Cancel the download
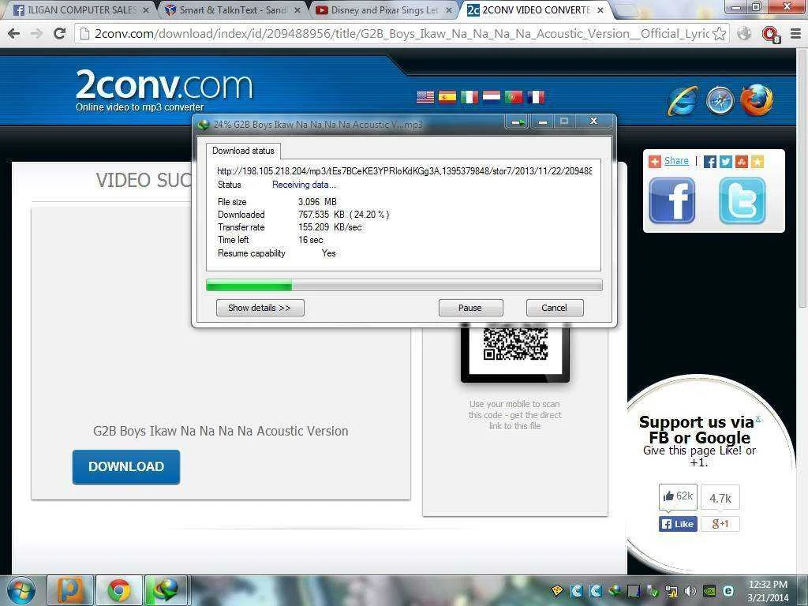The width and height of the screenshot is (808, 606). click(555, 308)
